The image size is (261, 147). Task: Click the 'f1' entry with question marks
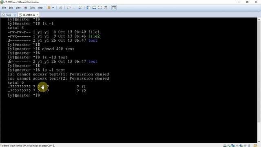click(x=84, y=87)
